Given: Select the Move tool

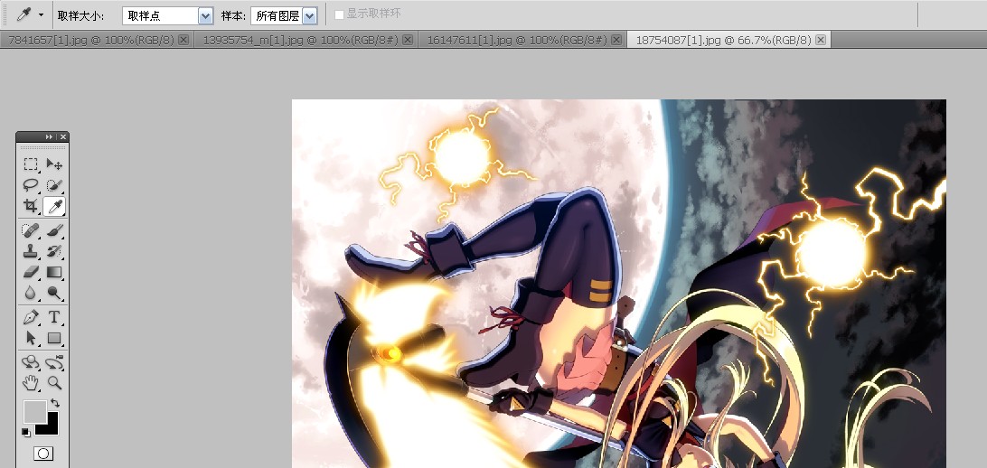Looking at the screenshot, I should click(x=54, y=164).
